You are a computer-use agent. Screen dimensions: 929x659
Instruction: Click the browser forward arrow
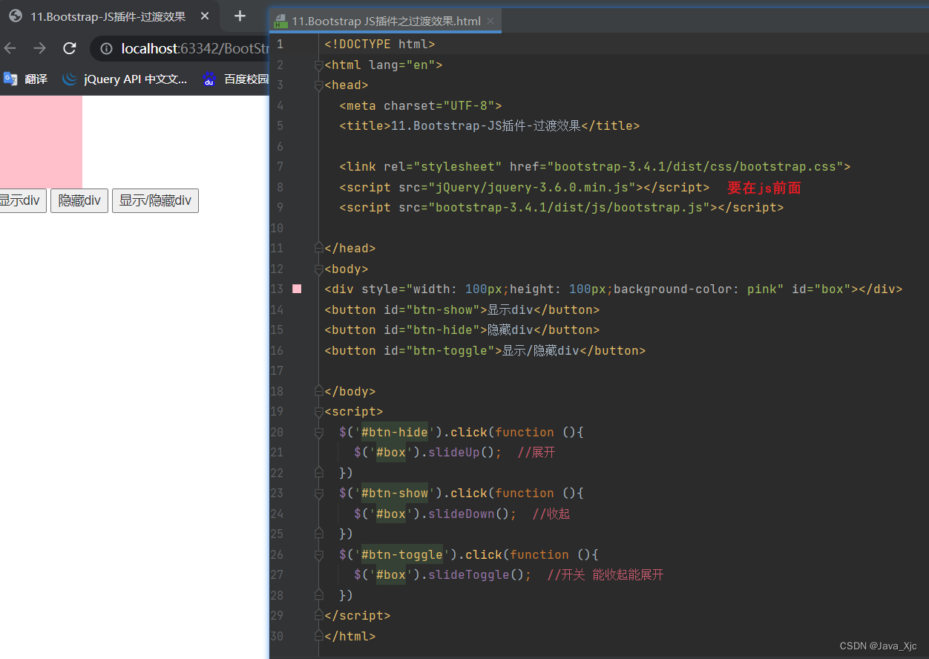pos(39,48)
